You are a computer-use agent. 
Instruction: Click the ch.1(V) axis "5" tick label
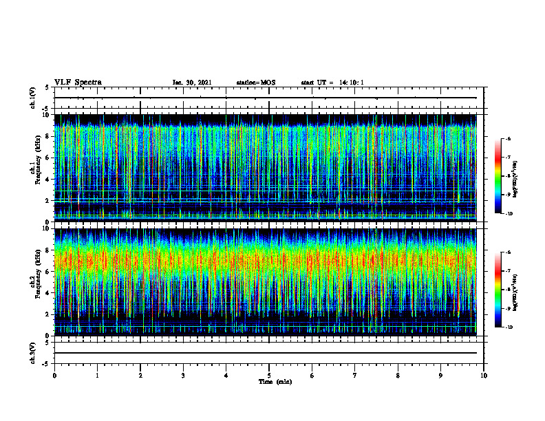(x=47, y=88)
